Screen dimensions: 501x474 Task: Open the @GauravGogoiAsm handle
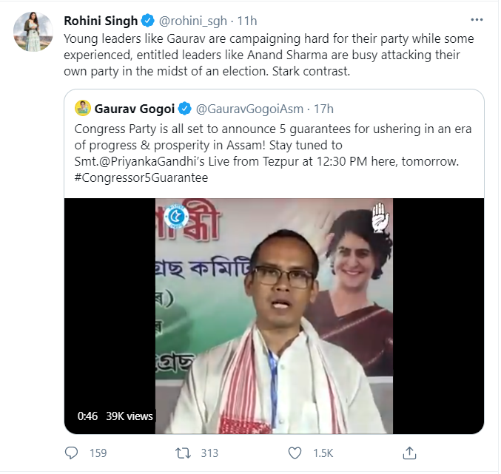click(x=249, y=109)
